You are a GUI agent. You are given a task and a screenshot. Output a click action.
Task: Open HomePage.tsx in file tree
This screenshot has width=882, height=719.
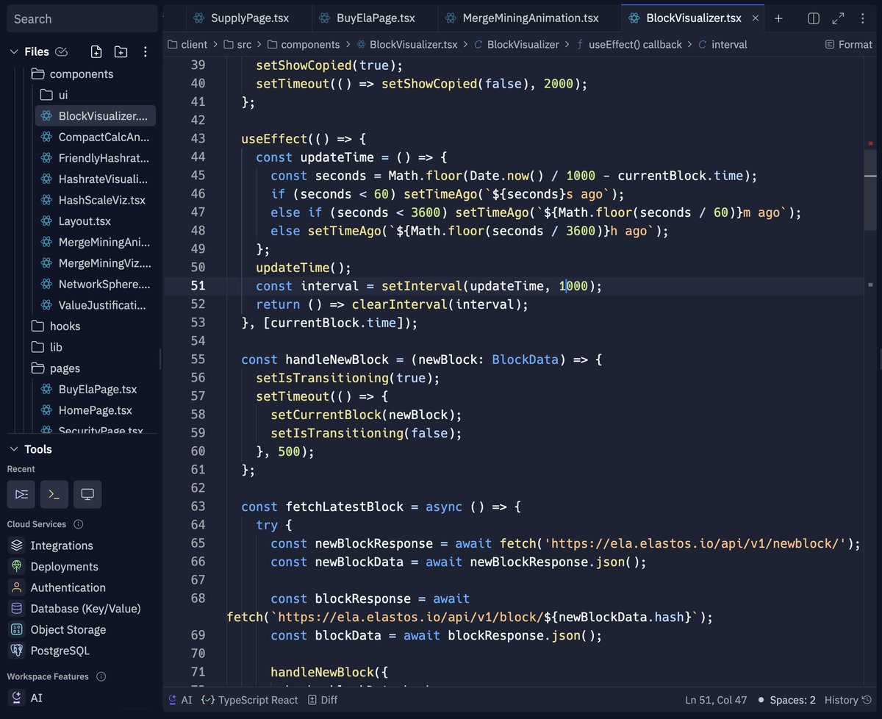click(x=96, y=410)
